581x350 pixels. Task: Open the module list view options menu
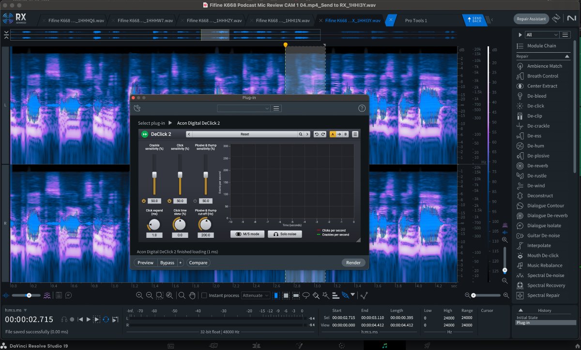(x=565, y=35)
